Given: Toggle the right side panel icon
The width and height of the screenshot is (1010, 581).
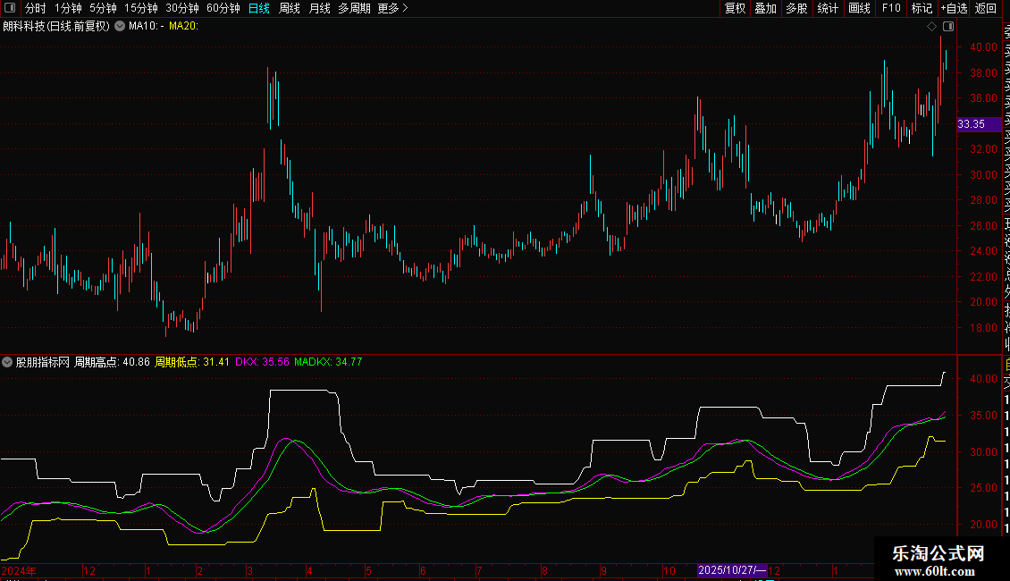Looking at the screenshot, I should (x=948, y=26).
